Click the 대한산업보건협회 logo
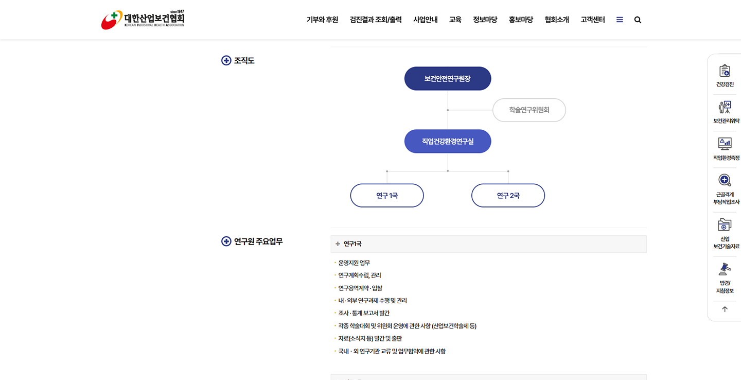This screenshot has width=741, height=380. click(143, 20)
